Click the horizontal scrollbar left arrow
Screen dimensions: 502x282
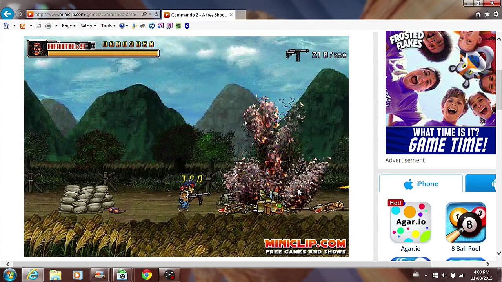8,264
